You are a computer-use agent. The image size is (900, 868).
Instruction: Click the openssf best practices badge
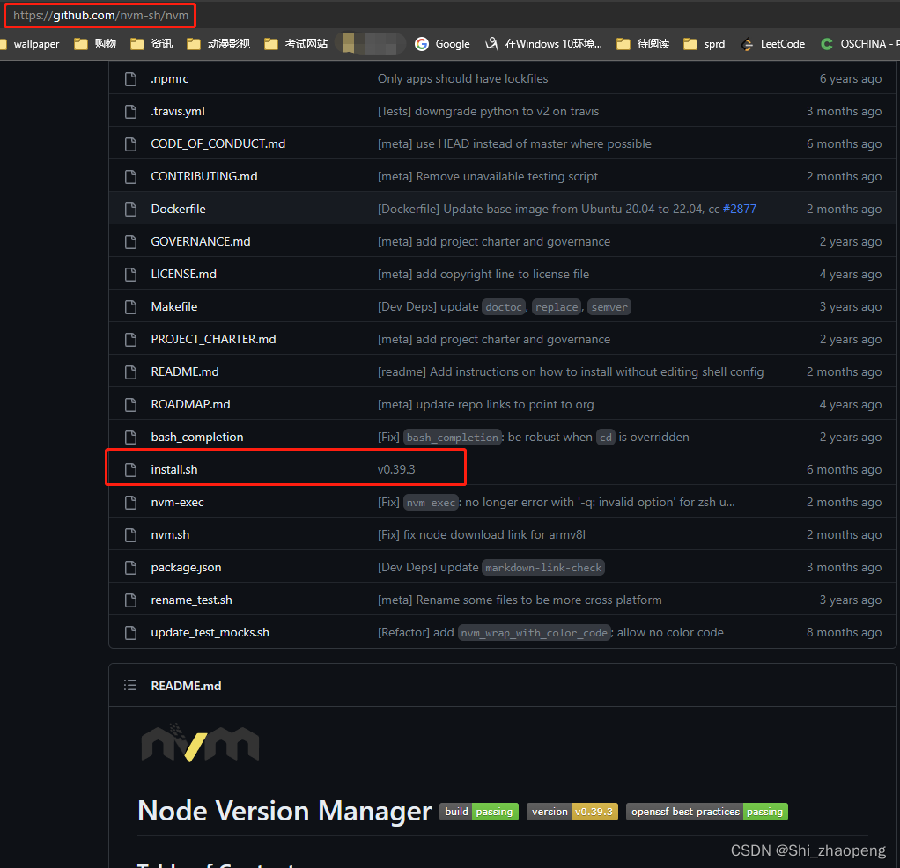[706, 812]
